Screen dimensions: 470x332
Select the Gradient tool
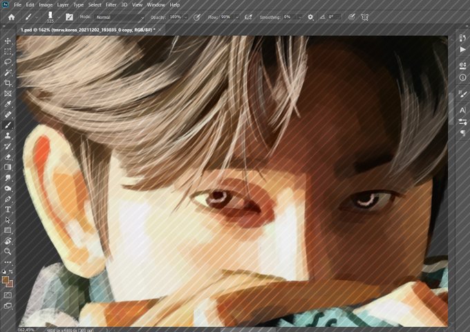8,167
